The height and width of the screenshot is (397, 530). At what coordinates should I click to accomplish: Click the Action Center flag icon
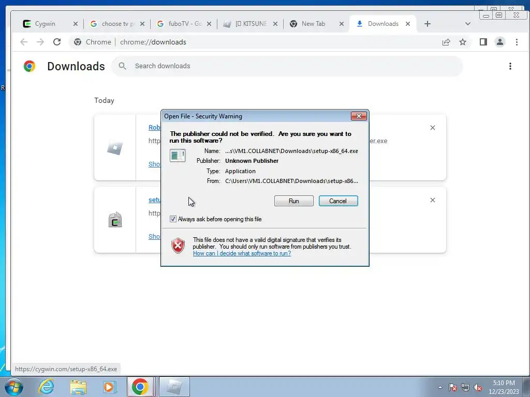pos(453,387)
